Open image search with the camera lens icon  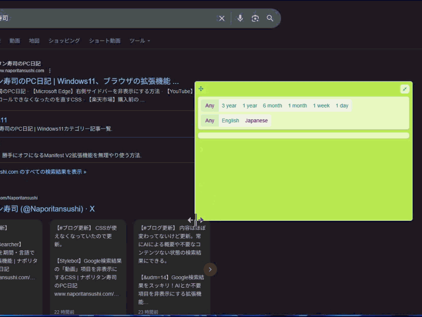coord(255,18)
